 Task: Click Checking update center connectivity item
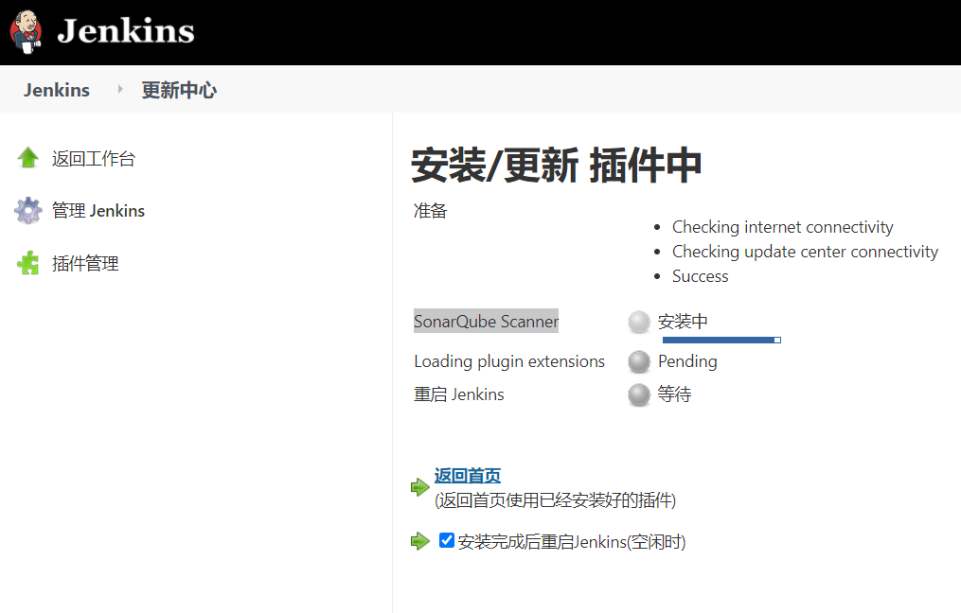coord(806,252)
